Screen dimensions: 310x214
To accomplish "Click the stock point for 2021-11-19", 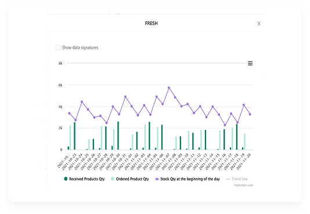I will click(x=244, y=105).
